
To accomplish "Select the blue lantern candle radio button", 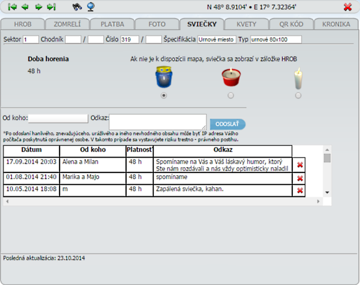I will pyautogui.click(x=164, y=95).
